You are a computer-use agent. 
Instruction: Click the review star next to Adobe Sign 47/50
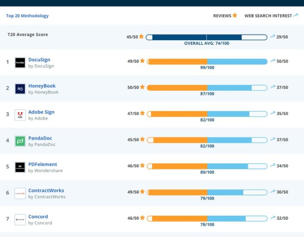[142, 113]
